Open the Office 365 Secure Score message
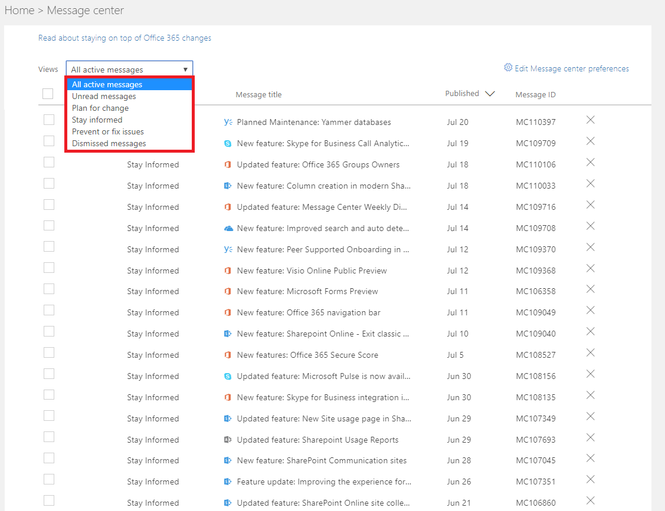665x511 pixels. (307, 355)
